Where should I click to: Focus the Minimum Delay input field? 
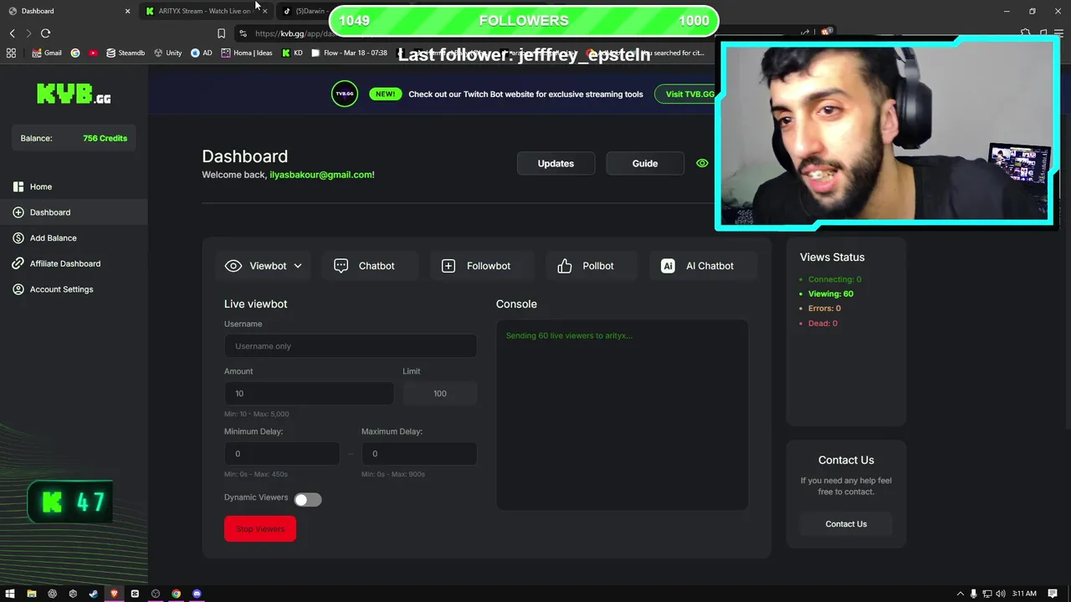[282, 453]
